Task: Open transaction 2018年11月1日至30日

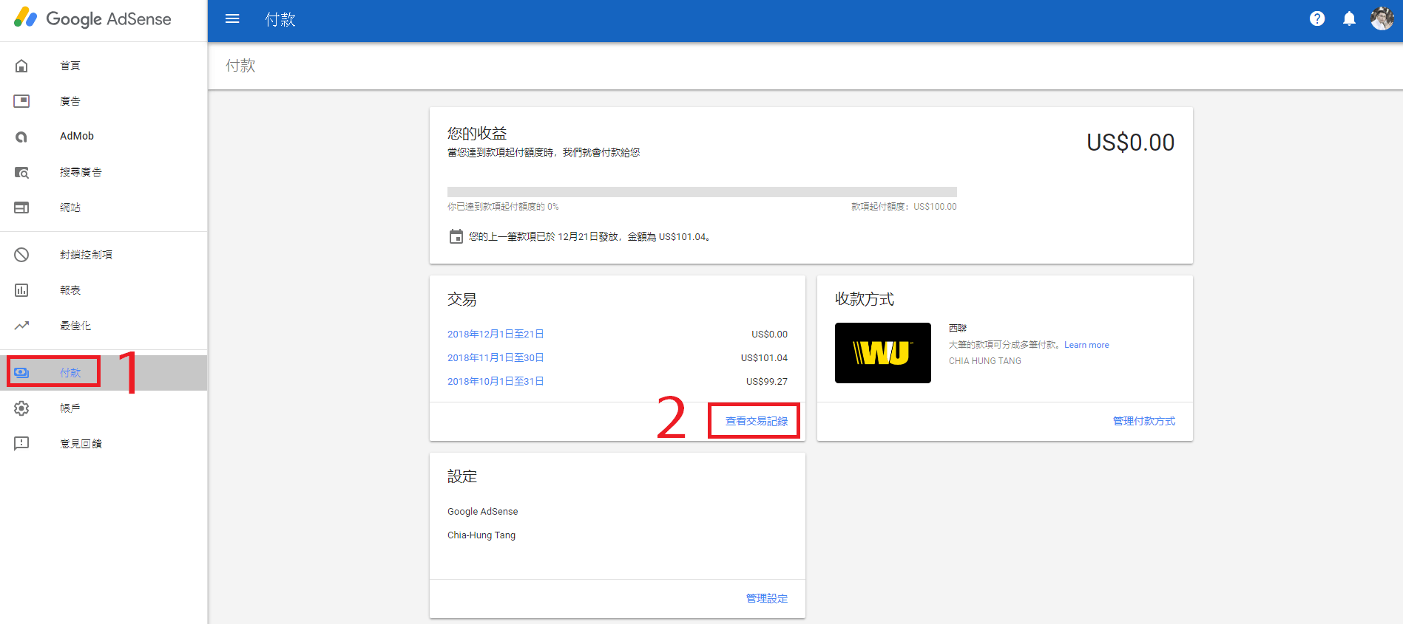Action: 496,358
